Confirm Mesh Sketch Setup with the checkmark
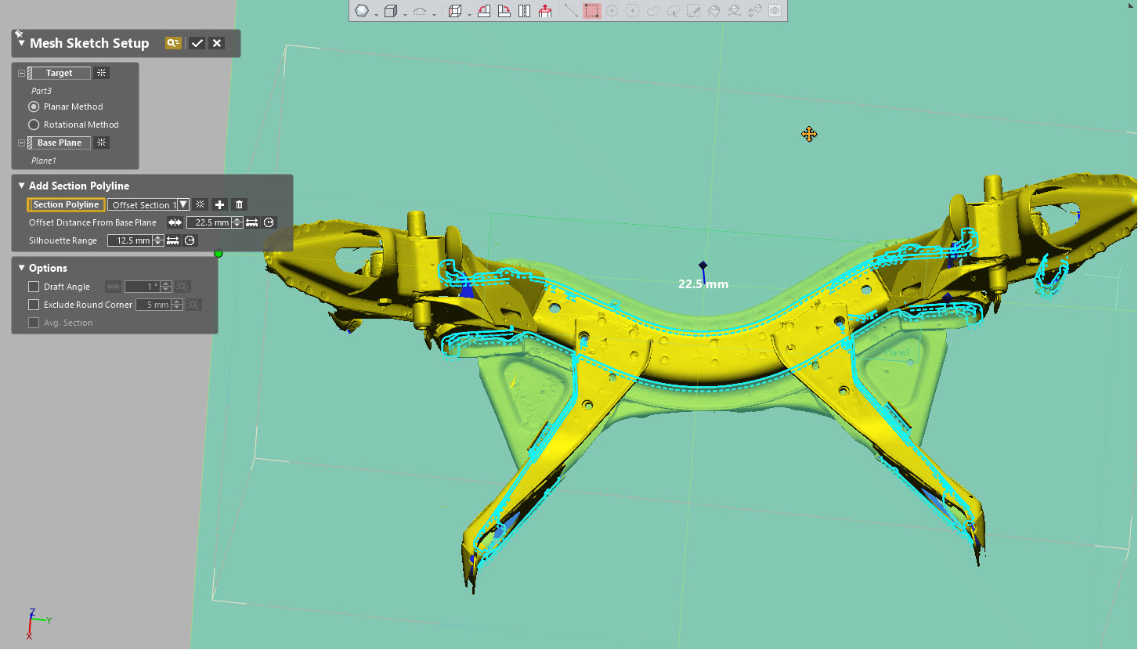The width and height of the screenshot is (1138, 650). coord(197,43)
